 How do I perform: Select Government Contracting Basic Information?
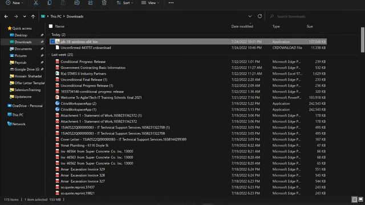tap(93, 68)
